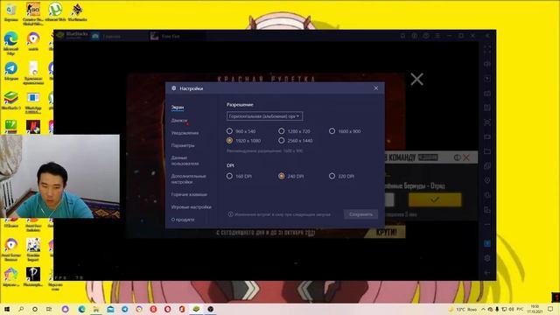Image resolution: width=560 pixels, height=315 pixels.
Task: Choose the 320 DPI option
Action: coord(342,176)
